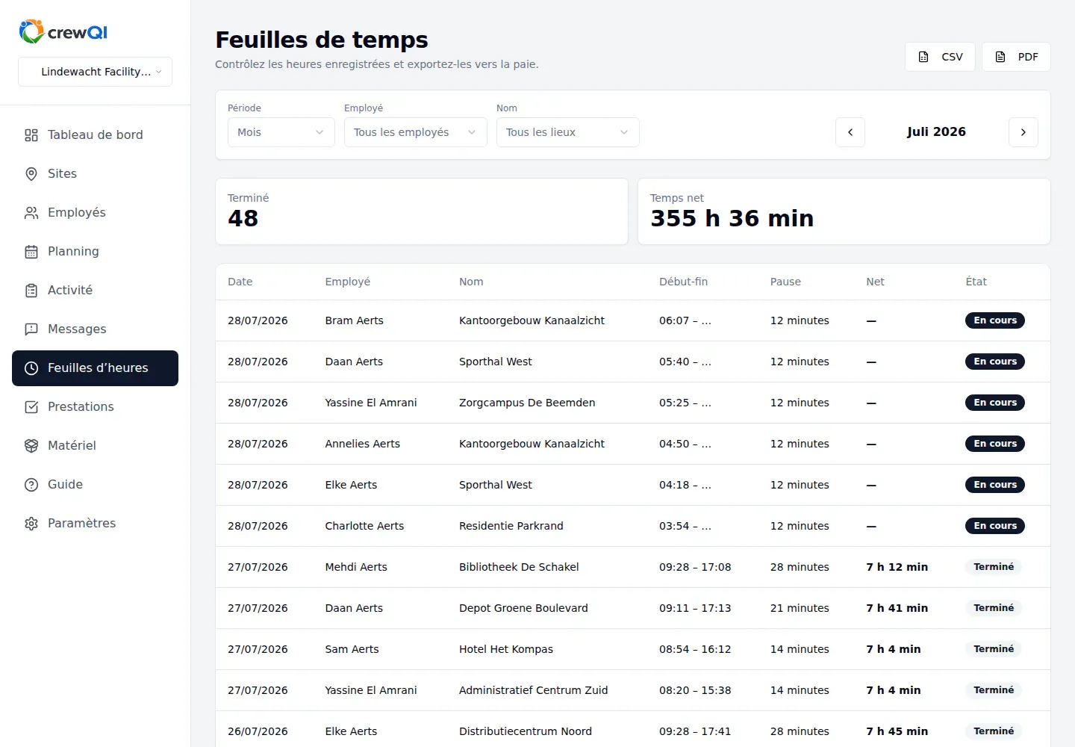Open Employés menu item

point(95,213)
